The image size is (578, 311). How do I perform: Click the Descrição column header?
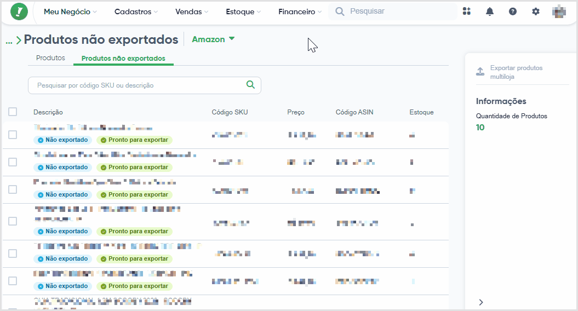coord(48,112)
